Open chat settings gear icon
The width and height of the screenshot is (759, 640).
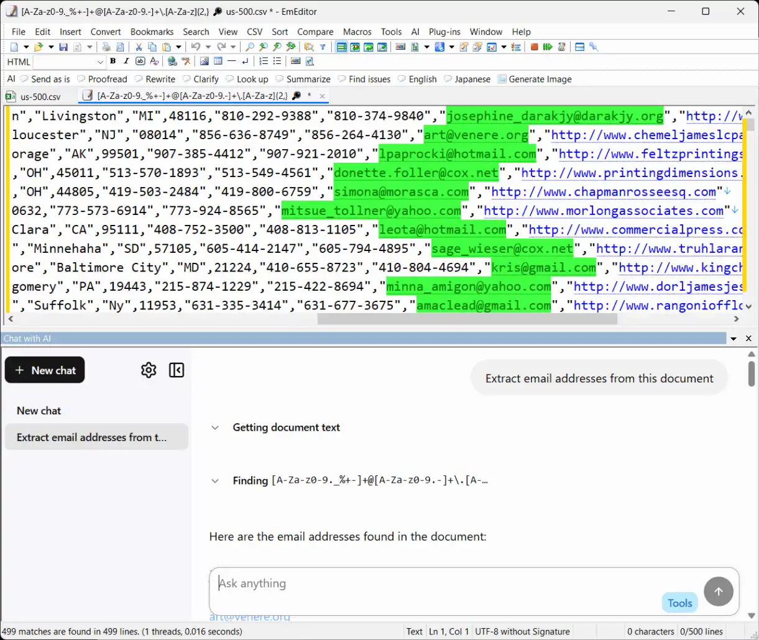[x=149, y=370]
